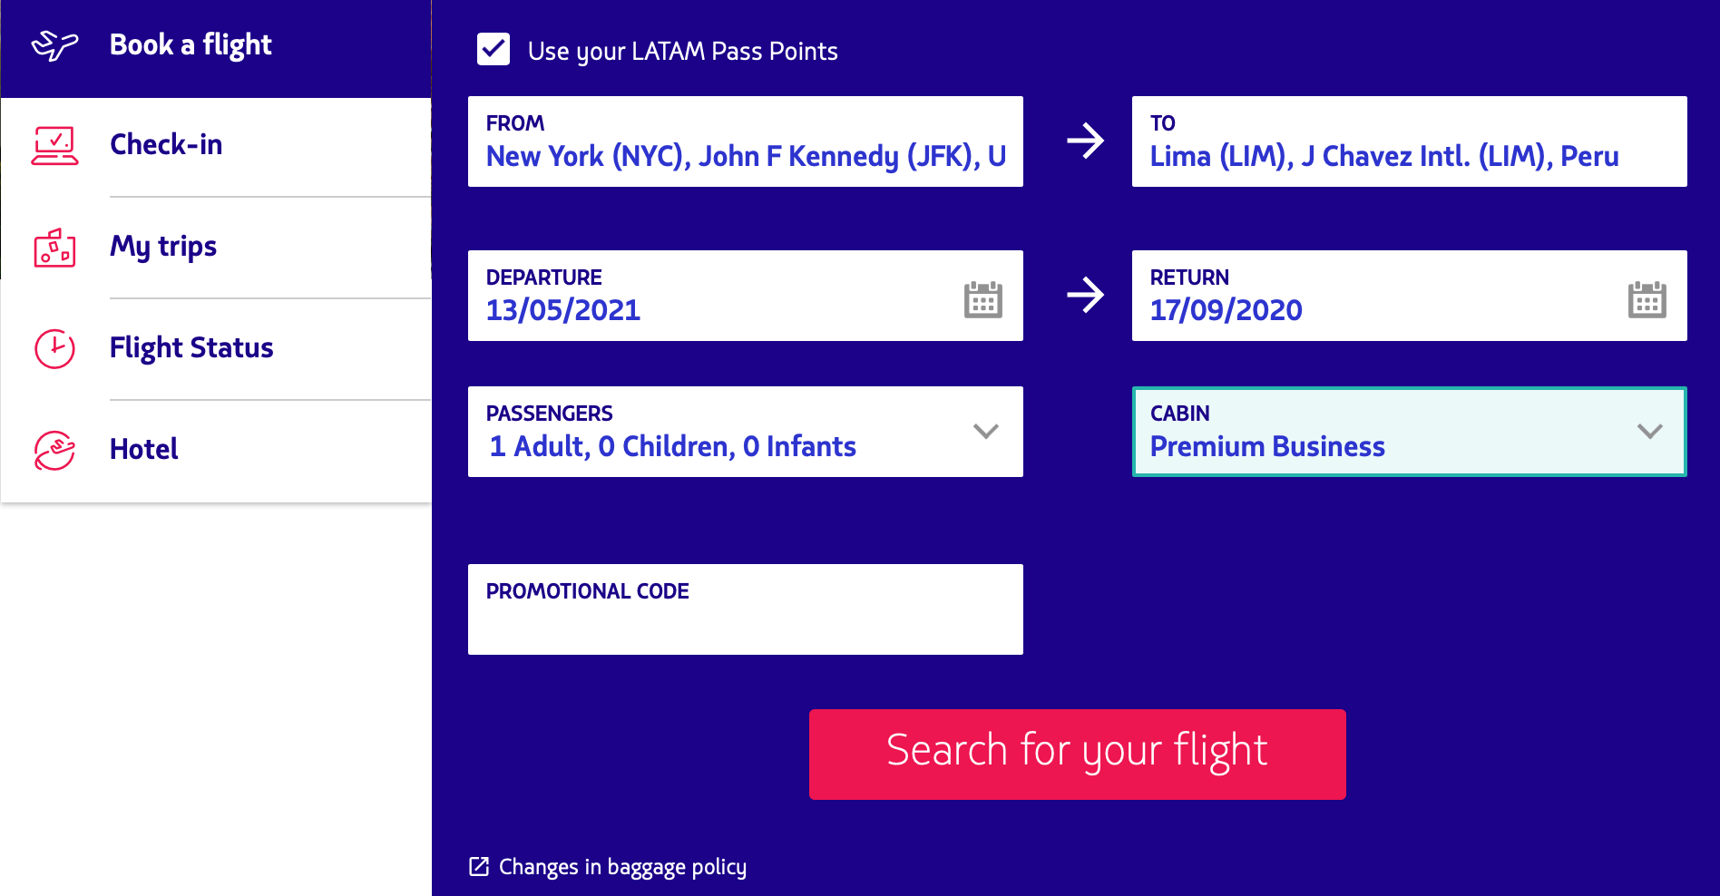
Task: Click the arrow between FROM and TO fields
Action: tap(1083, 141)
